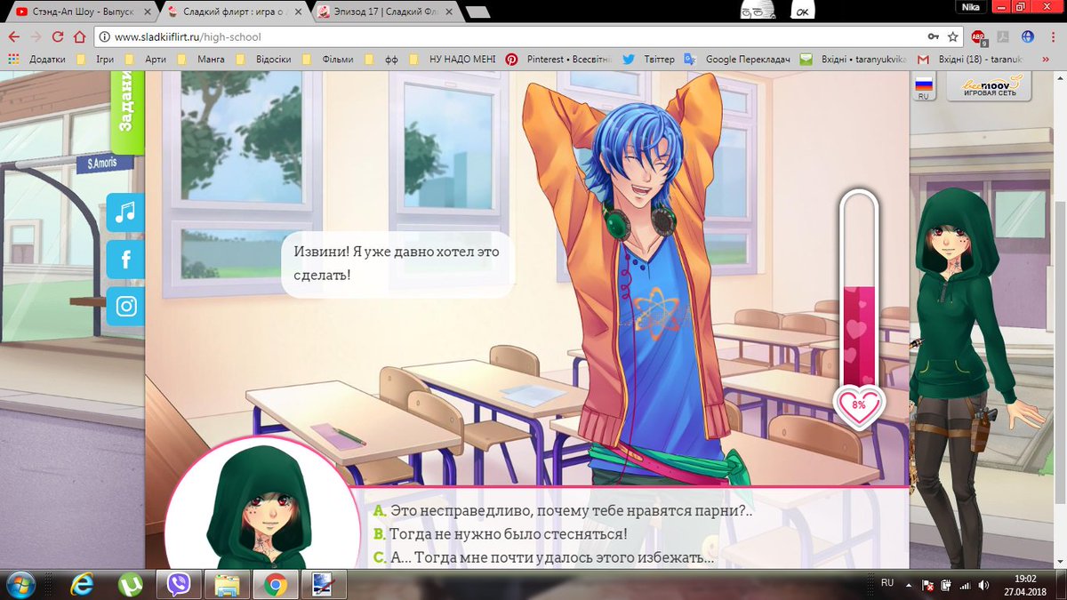Screen dimensions: 1067x600
Task: Click the power battery tray icon
Action: tap(946, 585)
